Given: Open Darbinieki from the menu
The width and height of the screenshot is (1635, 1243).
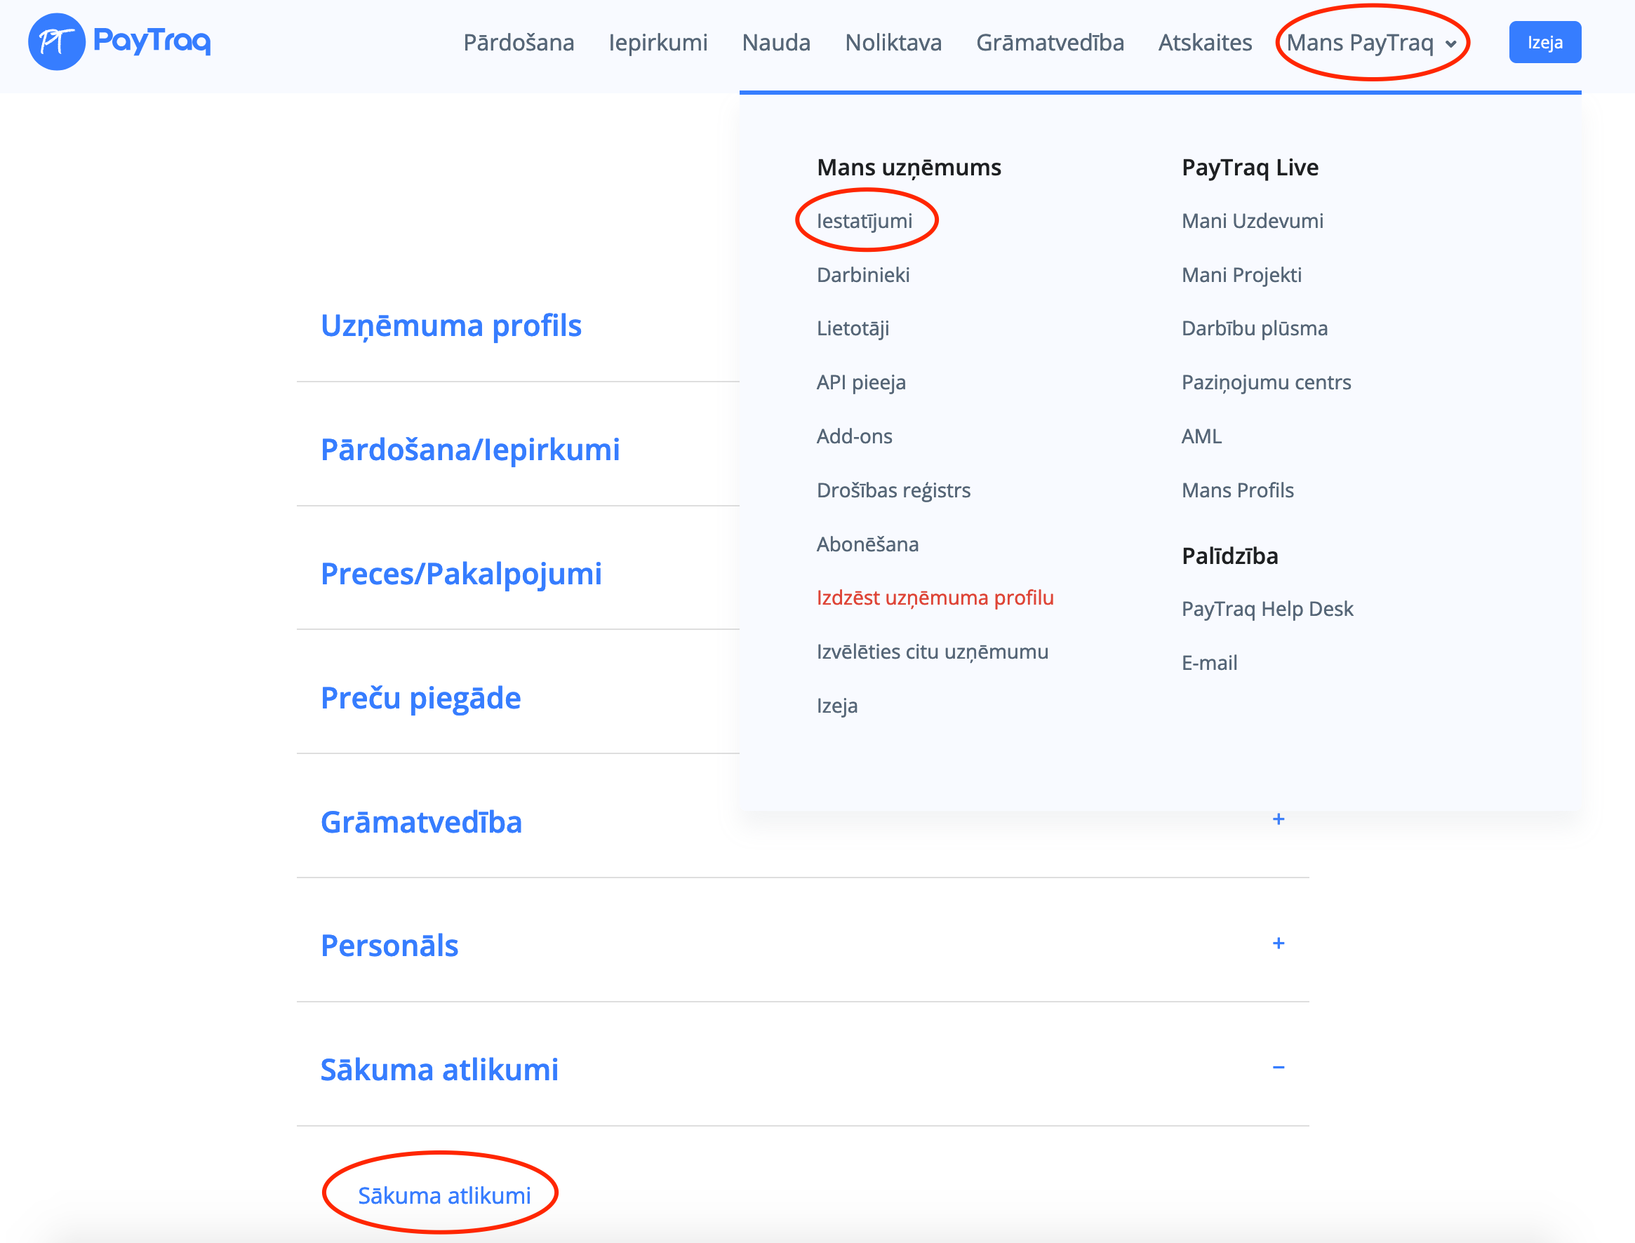Looking at the screenshot, I should tap(862, 274).
